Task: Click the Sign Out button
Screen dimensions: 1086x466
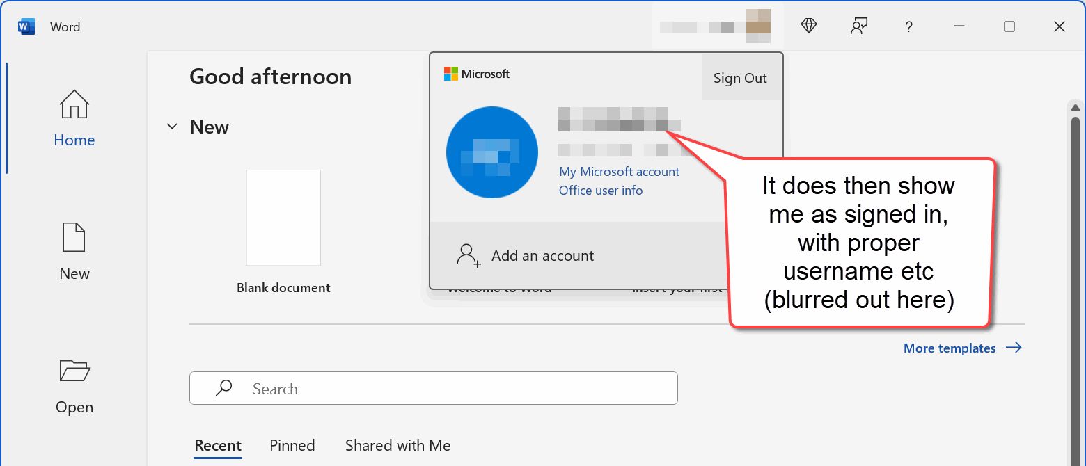Action: (740, 78)
